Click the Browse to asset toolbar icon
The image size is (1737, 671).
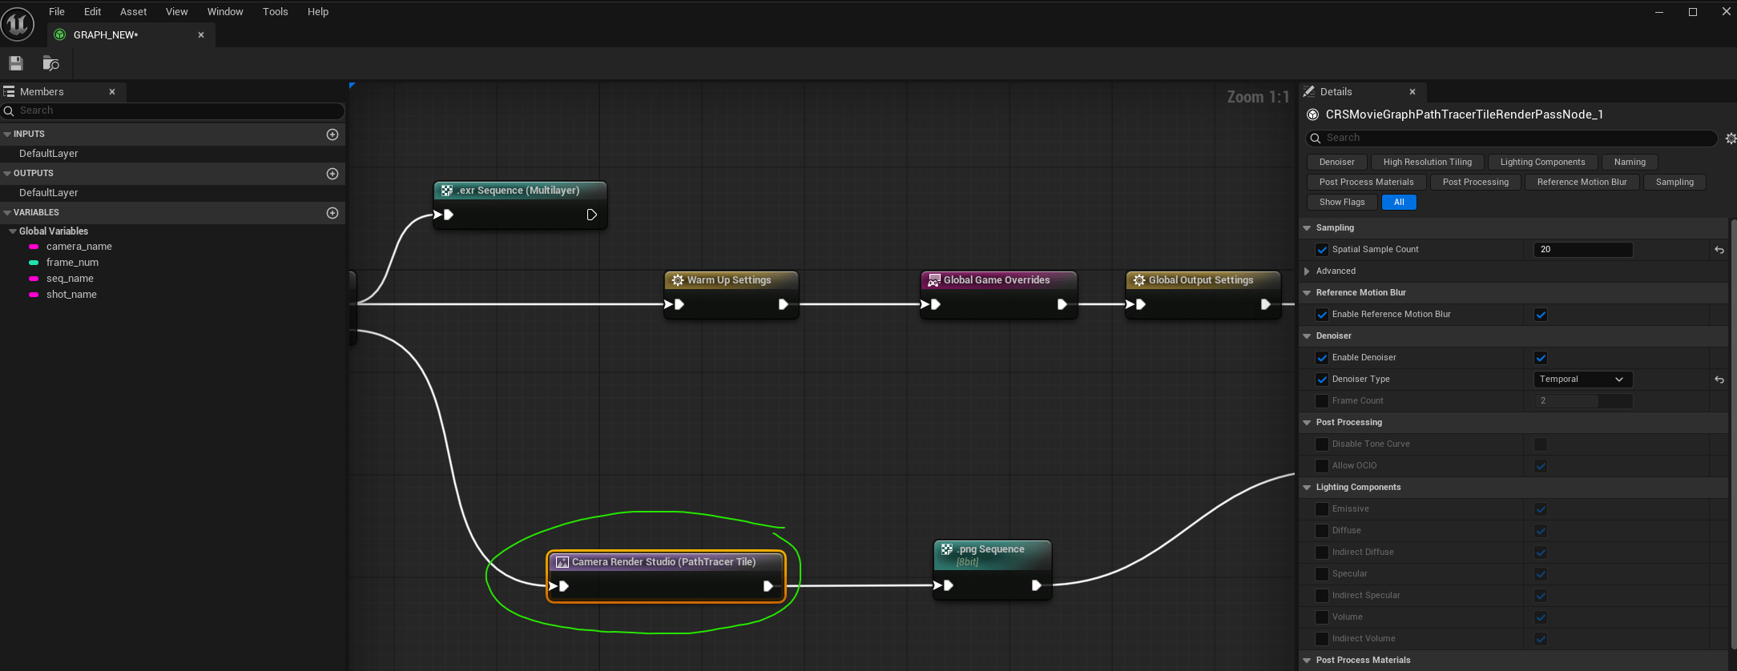click(50, 63)
